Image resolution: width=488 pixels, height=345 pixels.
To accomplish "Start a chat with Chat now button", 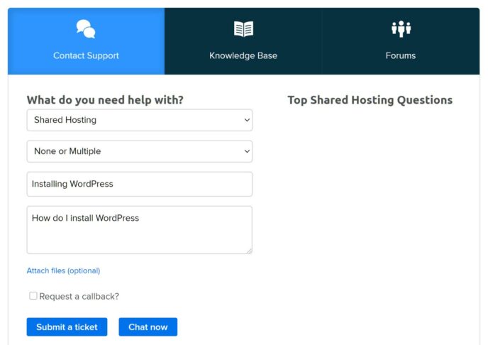I will [x=148, y=327].
